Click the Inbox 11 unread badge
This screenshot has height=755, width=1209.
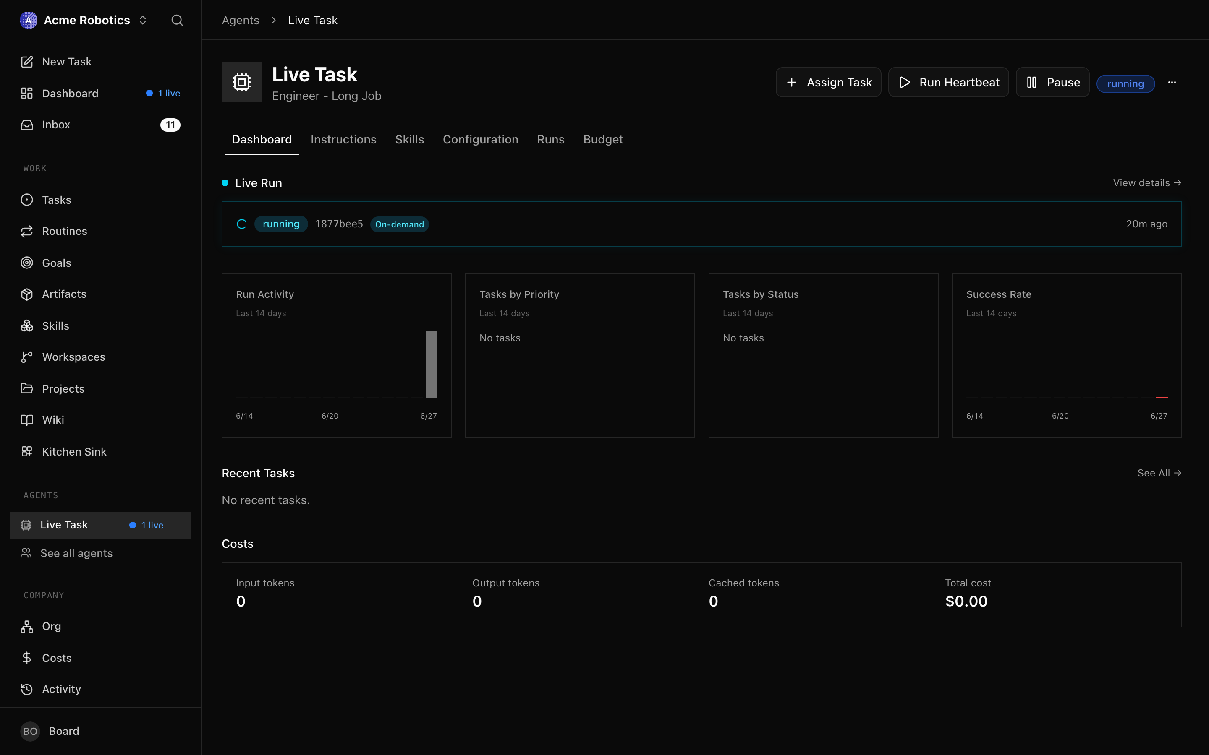[x=170, y=125]
